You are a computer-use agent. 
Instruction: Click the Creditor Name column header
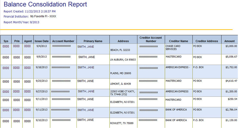tap(178, 41)
